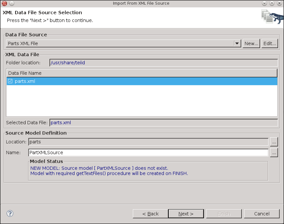Close the Import From XML File Source dialog

pos(279,3)
